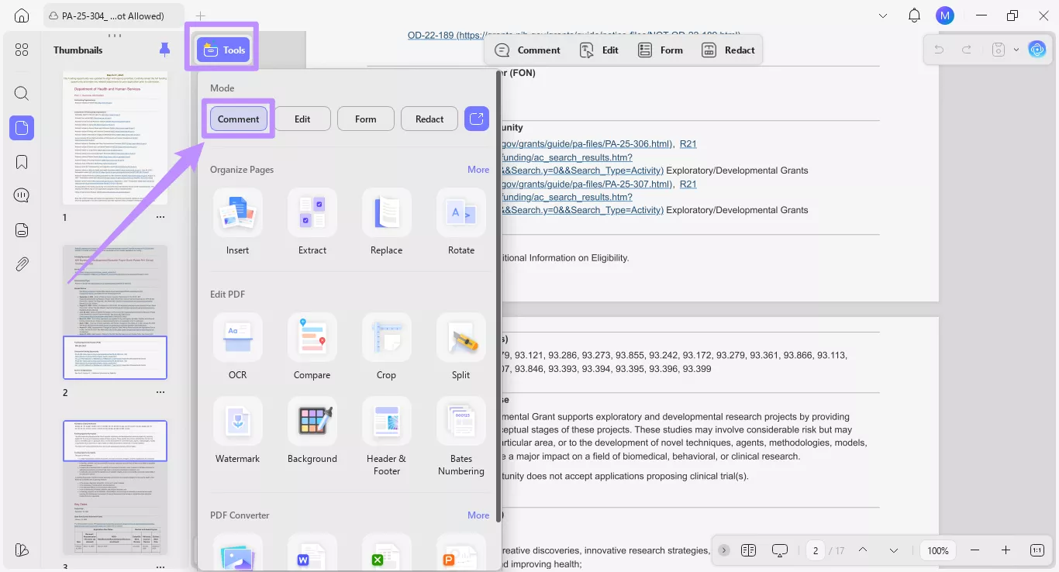This screenshot has width=1059, height=572.
Task: Click the Redact mode button
Action: click(429, 118)
